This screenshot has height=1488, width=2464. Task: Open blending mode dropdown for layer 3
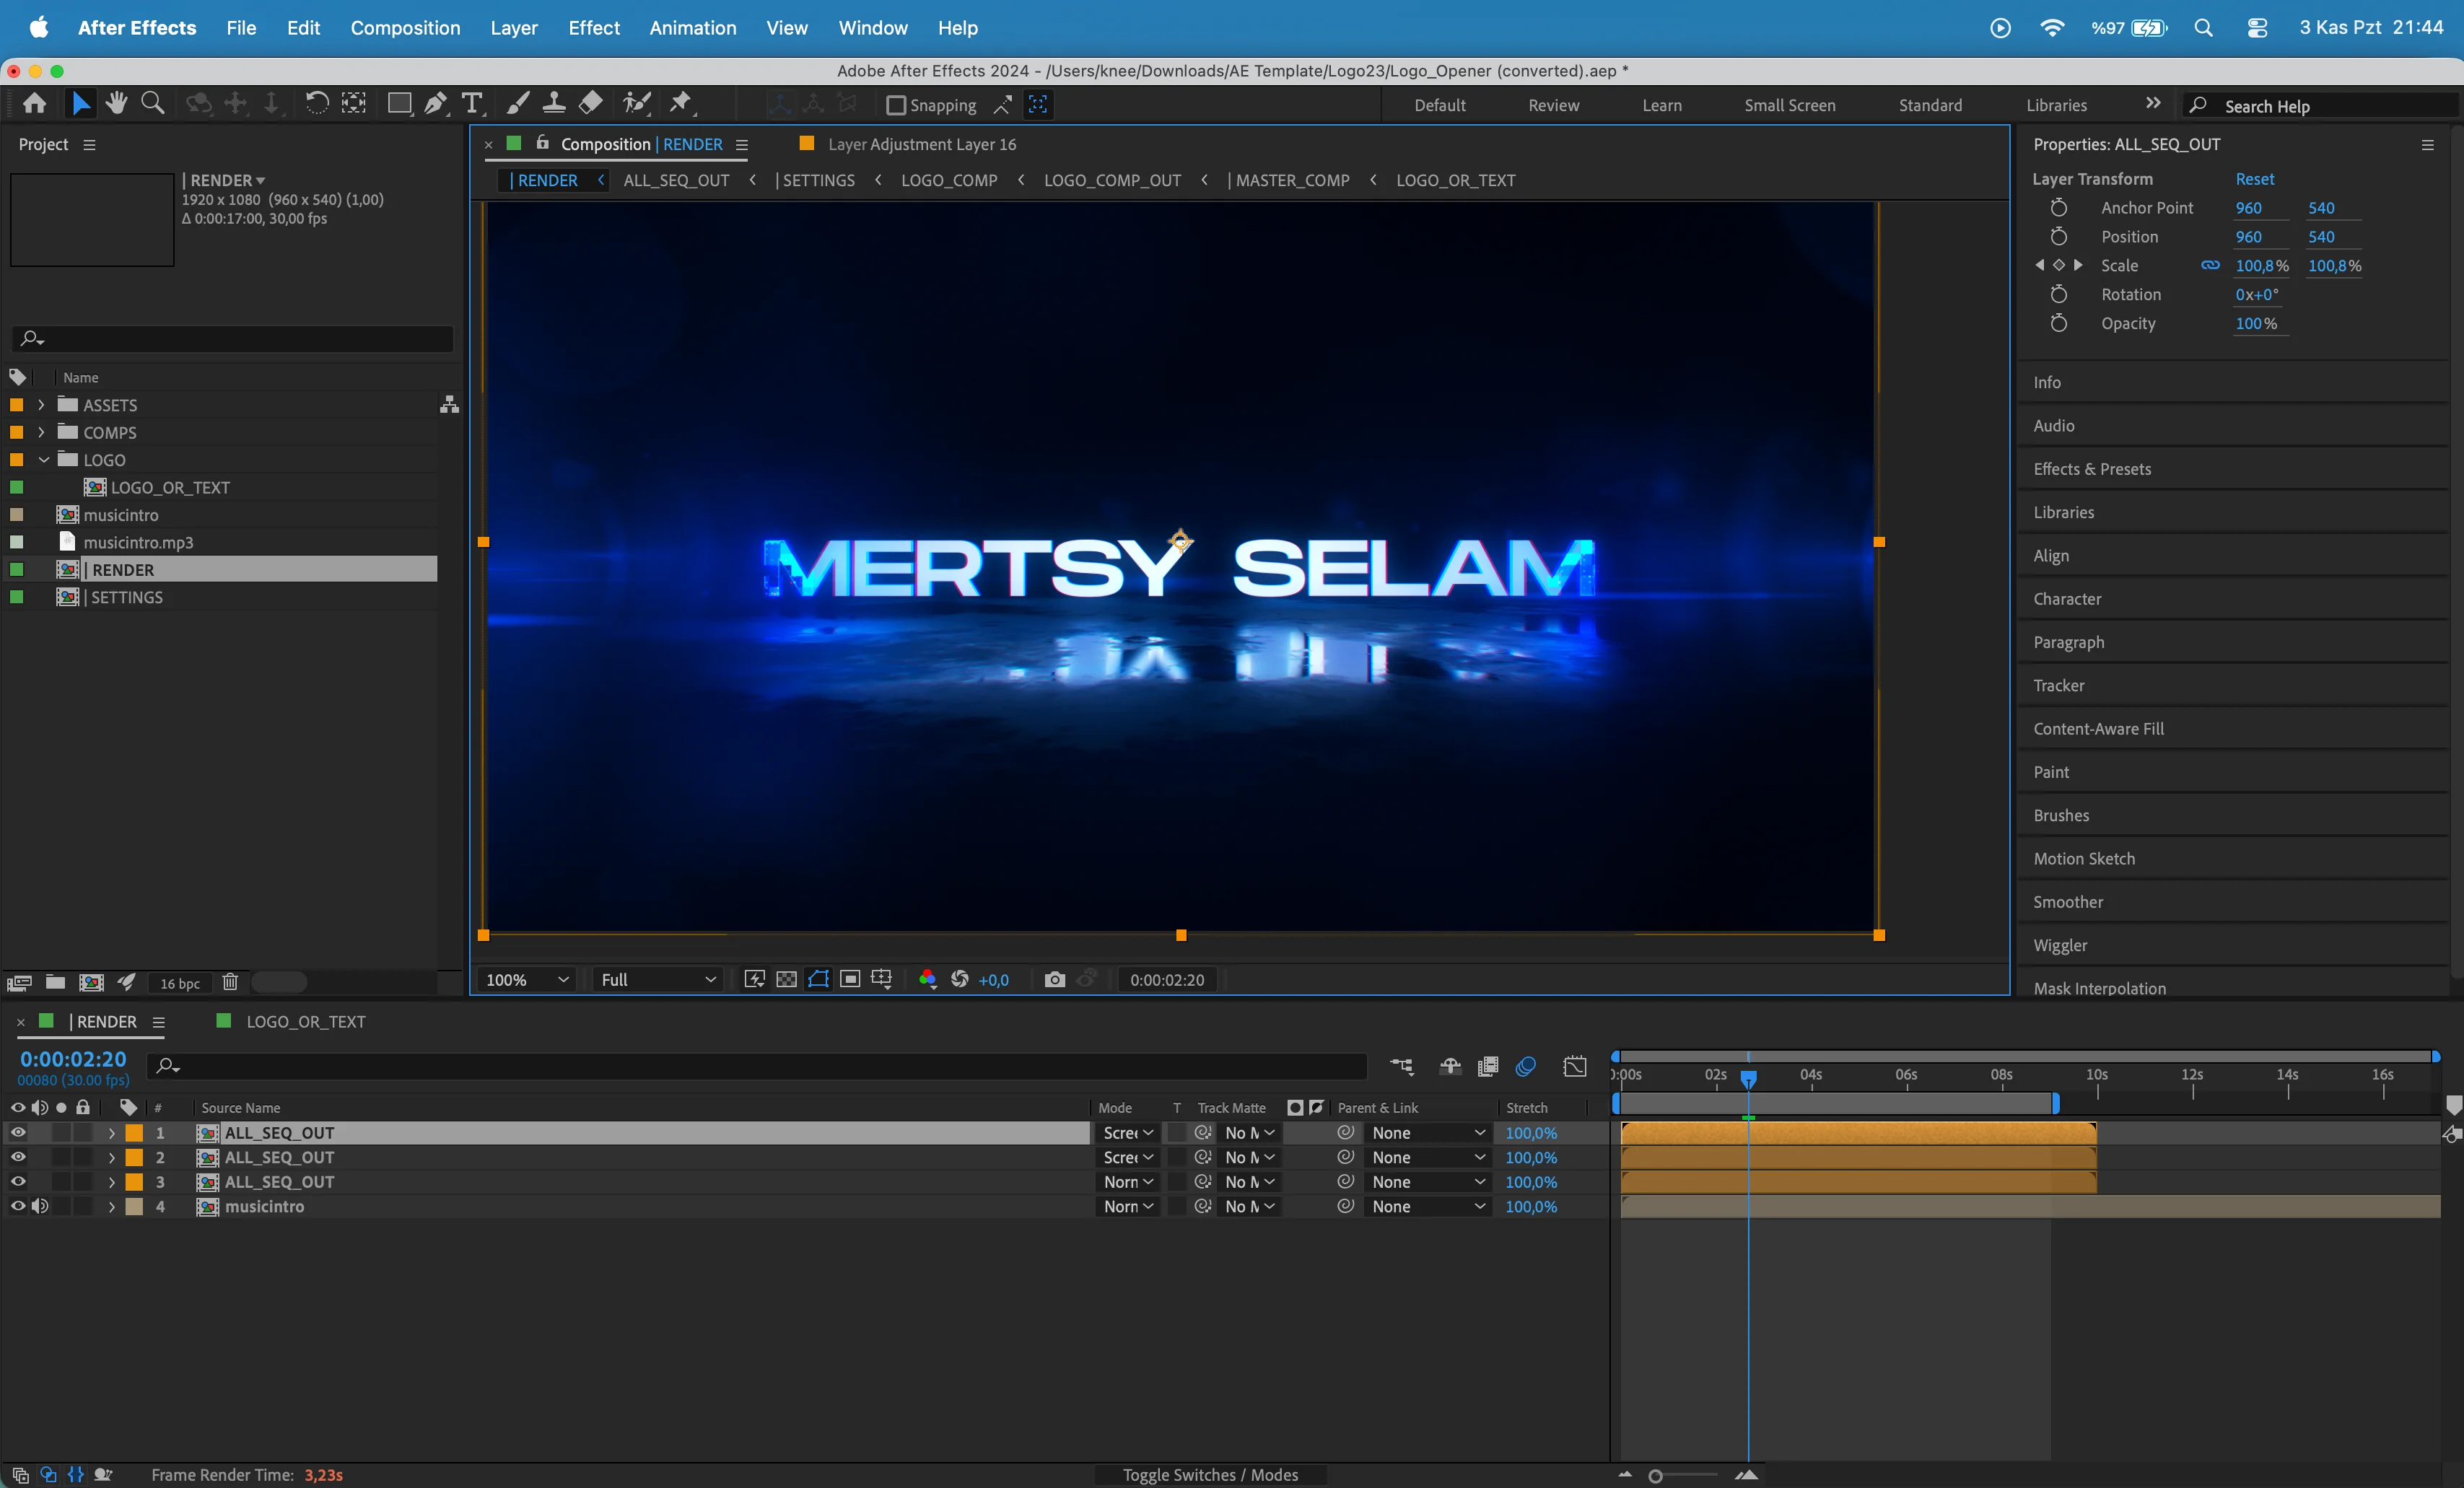click(1128, 1182)
